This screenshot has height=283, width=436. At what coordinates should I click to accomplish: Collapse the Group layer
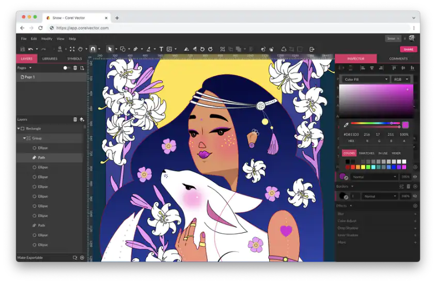click(x=24, y=138)
